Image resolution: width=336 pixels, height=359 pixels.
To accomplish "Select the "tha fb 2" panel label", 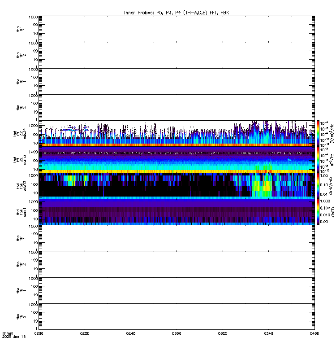I will point(21,108).
